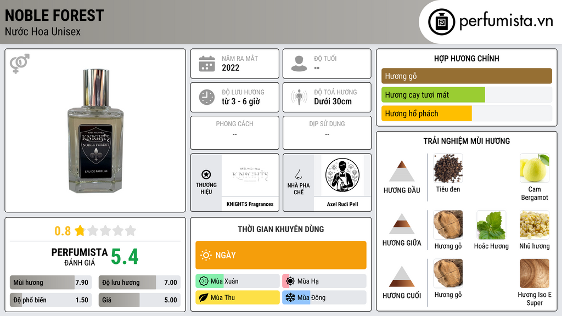Screen dimensions: 562x316
Task: Open the Nhũ hương note image
Action: click(x=535, y=225)
